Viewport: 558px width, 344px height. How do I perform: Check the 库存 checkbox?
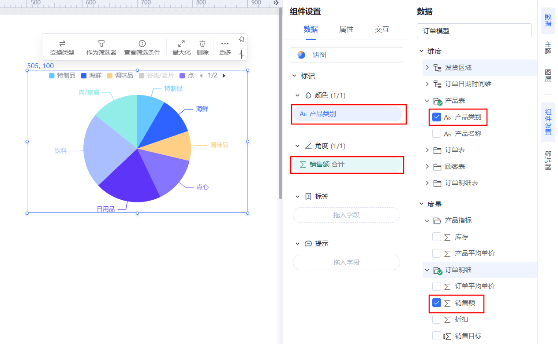click(437, 237)
